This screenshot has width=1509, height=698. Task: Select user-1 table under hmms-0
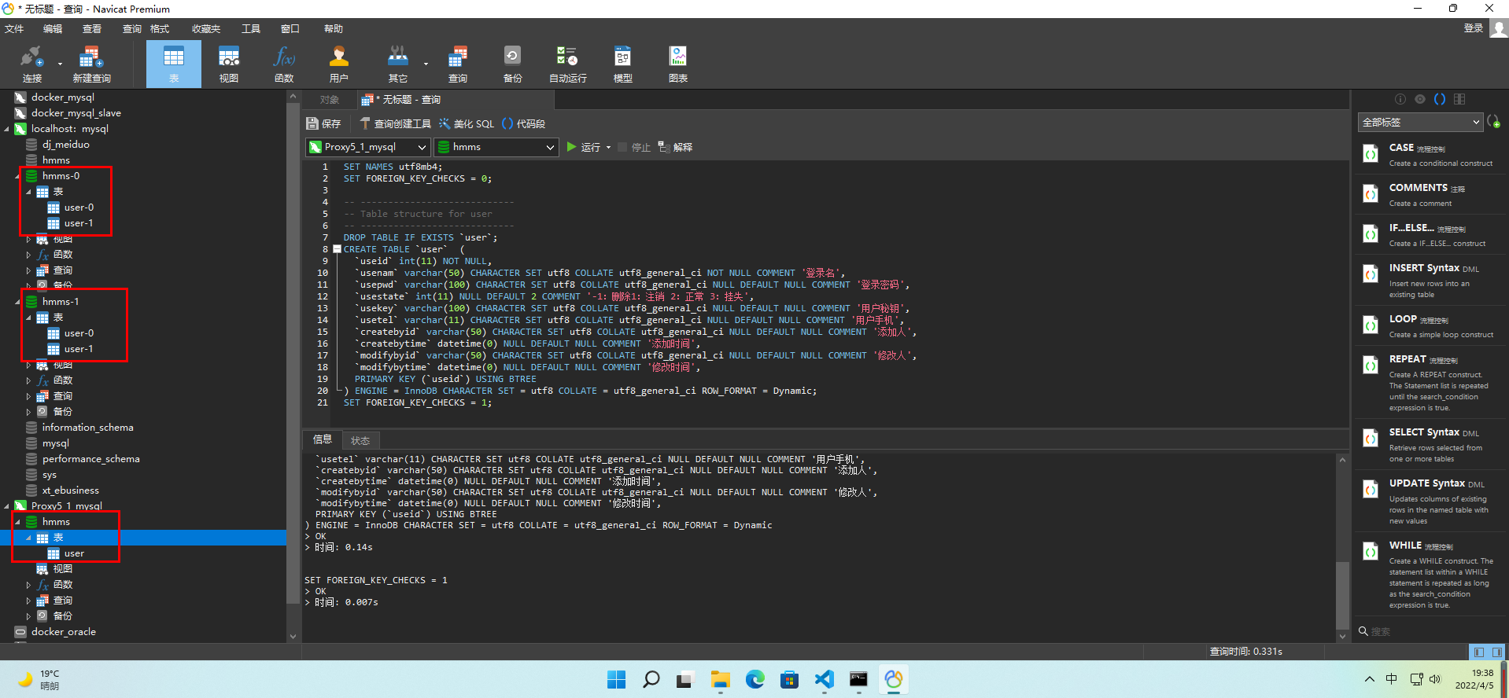point(79,223)
